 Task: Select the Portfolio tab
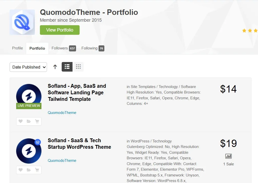pos(37,48)
